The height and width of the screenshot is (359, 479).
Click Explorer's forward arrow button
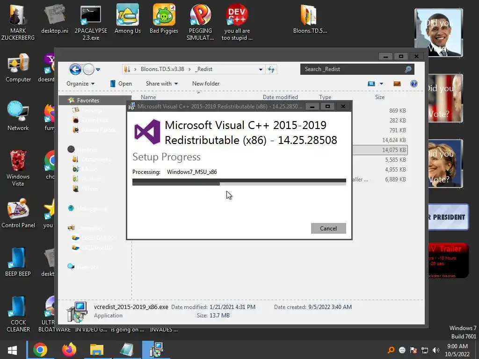click(x=88, y=69)
